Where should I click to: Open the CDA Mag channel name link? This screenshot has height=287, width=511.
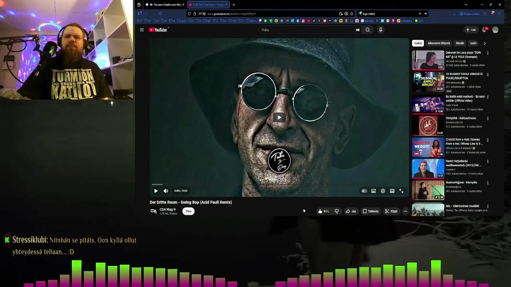166,209
